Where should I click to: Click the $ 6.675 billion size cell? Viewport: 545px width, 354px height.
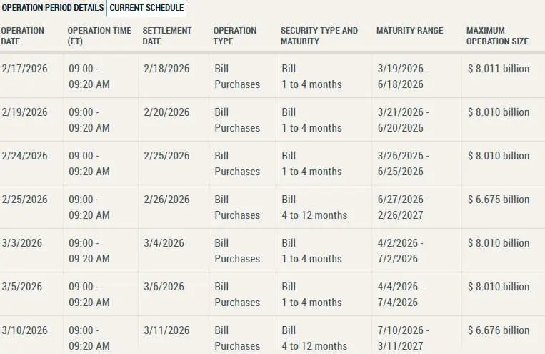coord(499,200)
